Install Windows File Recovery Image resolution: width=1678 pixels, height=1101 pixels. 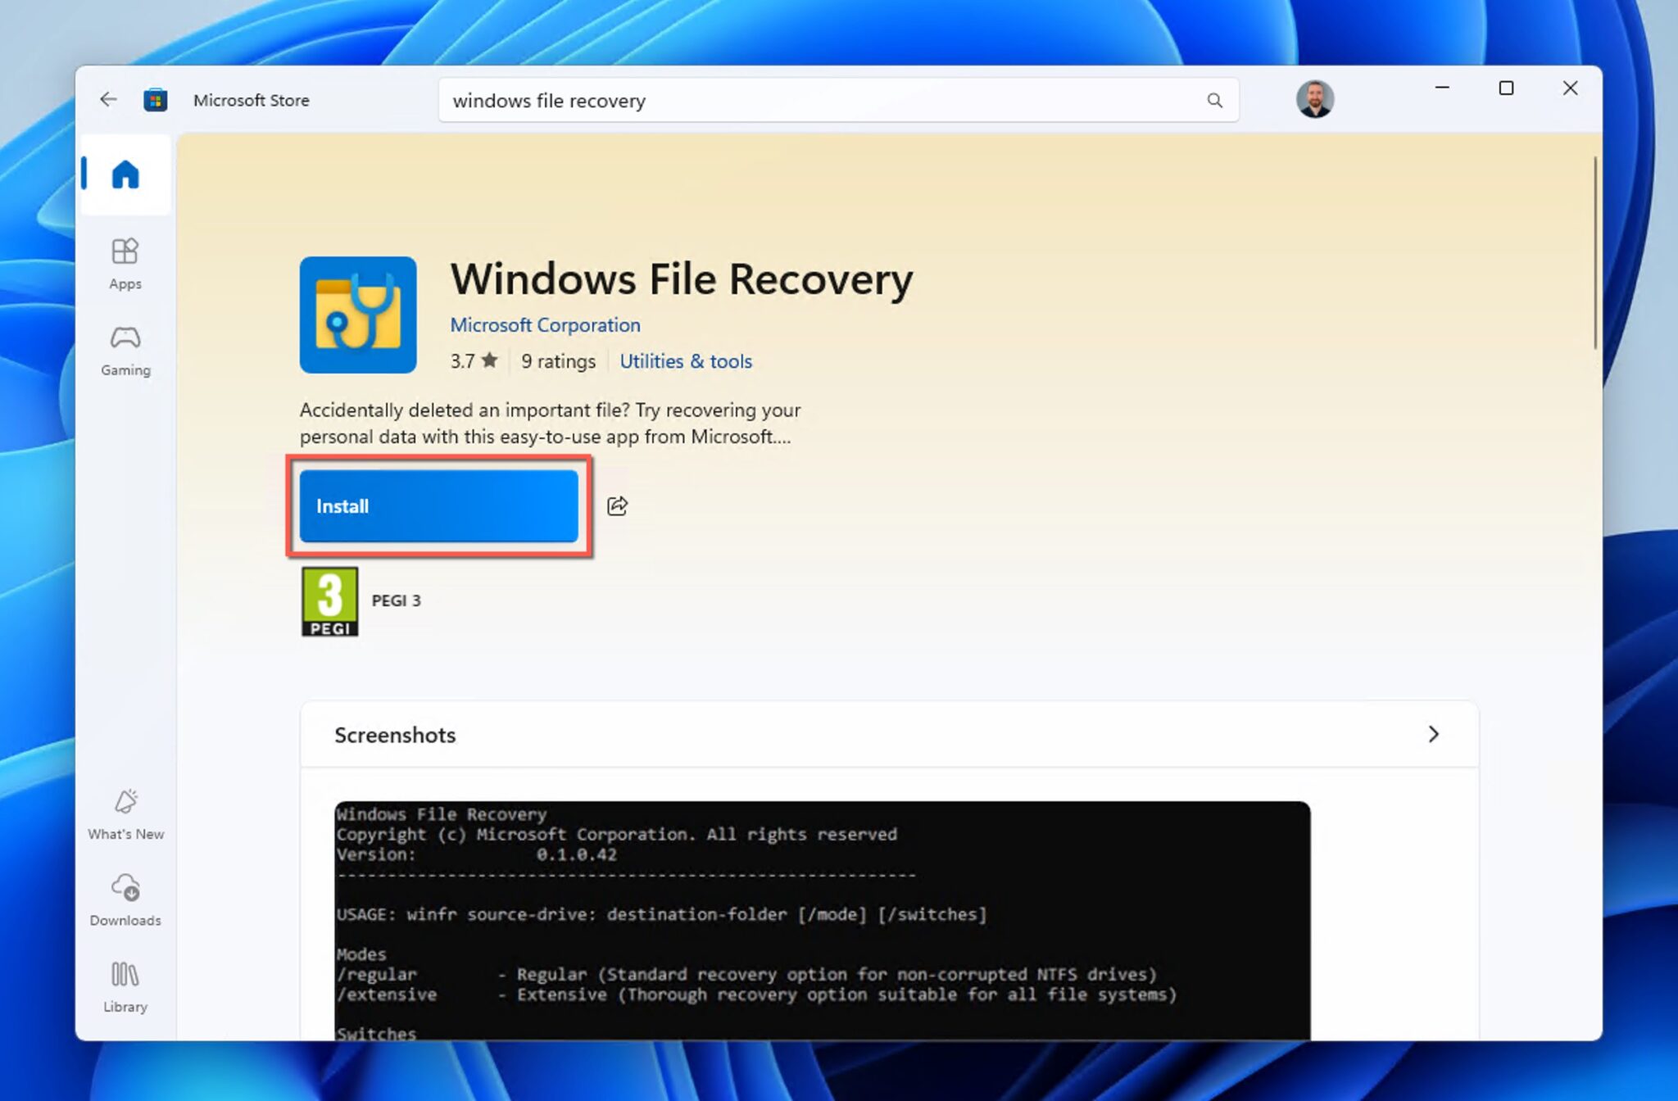coord(439,506)
